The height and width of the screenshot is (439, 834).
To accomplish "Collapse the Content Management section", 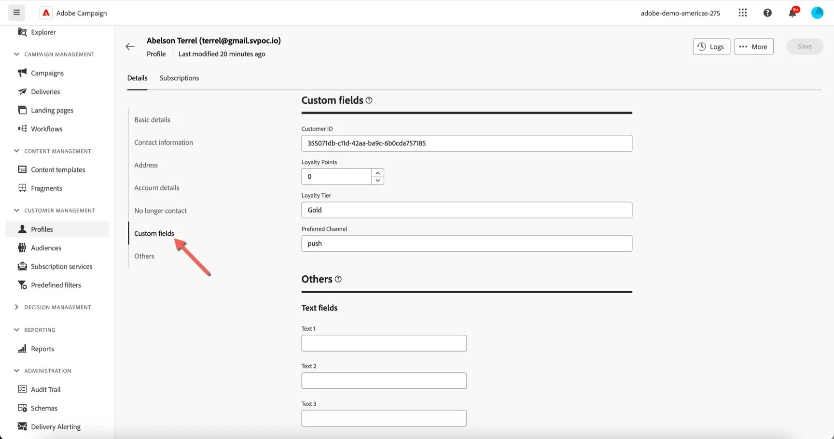I will coord(17,151).
